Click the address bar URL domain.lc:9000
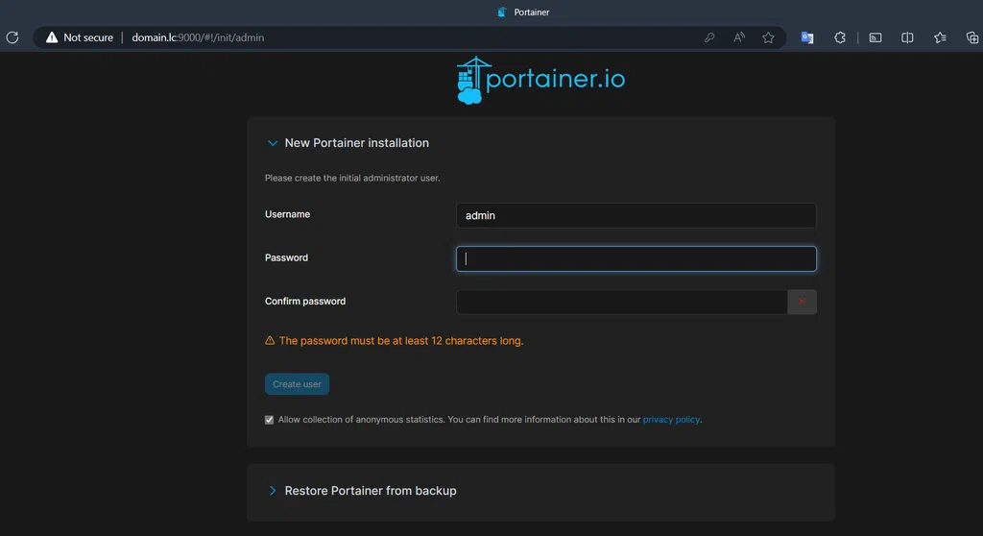Image resolution: width=983 pixels, height=536 pixels. 198,37
